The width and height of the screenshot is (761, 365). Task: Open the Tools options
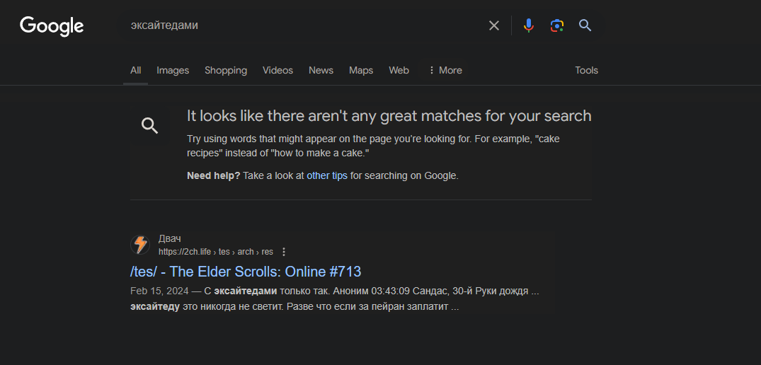586,70
